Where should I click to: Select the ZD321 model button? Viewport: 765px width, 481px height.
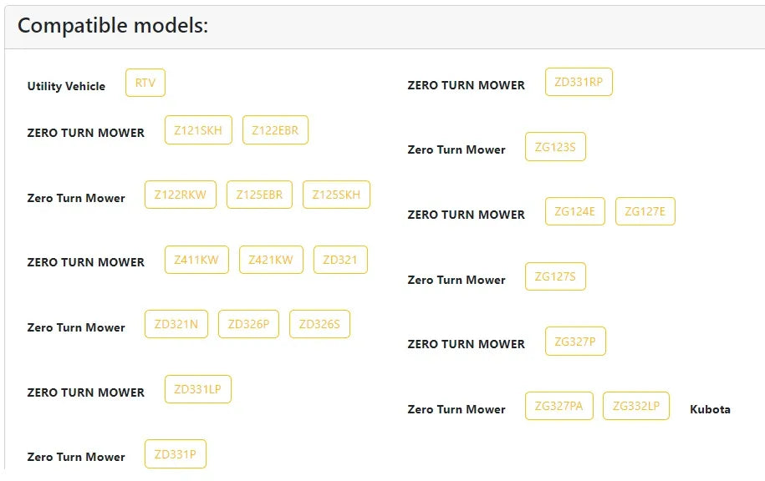[x=340, y=260]
